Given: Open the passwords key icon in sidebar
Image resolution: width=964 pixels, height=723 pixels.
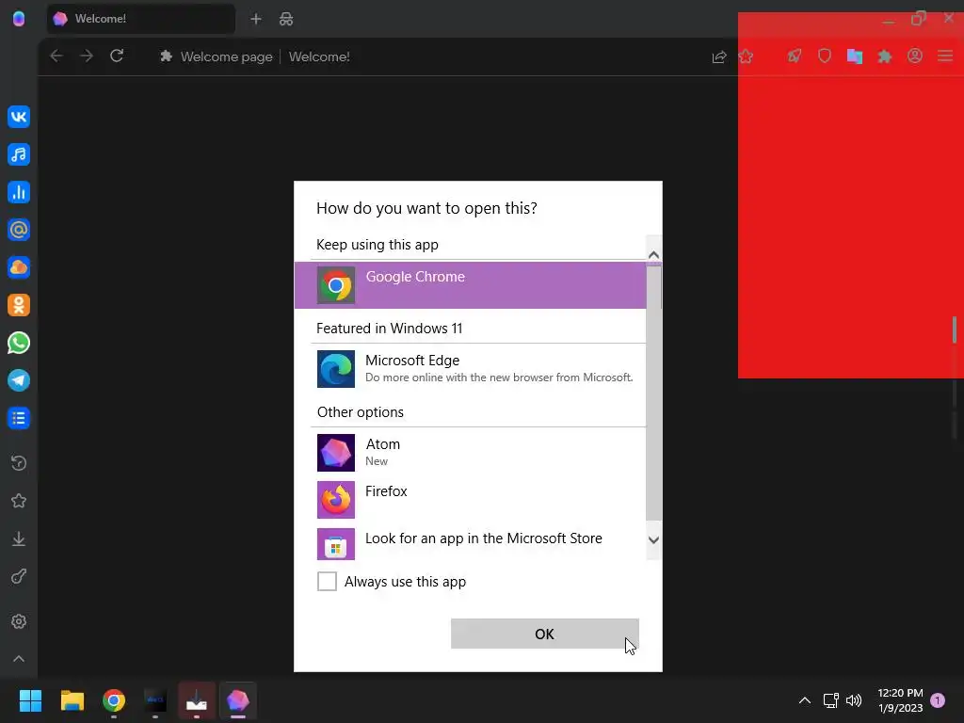Looking at the screenshot, I should (19, 577).
